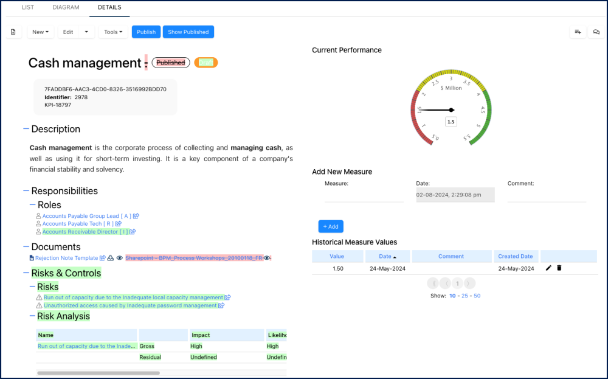Open Run out of capacity risk link in Risks list
The image size is (608, 379).
[133, 297]
